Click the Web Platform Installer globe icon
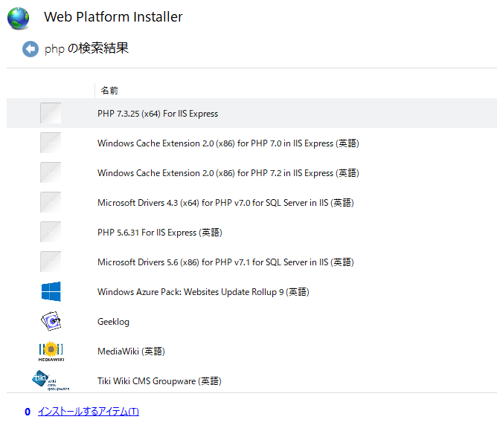 [19, 18]
